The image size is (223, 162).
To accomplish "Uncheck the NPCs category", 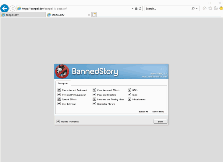I will 129,90.
